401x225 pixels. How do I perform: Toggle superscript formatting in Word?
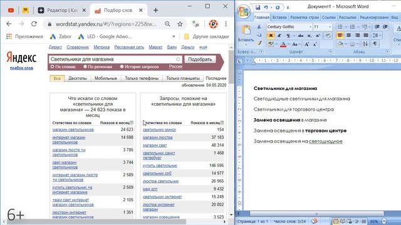pos(318,36)
